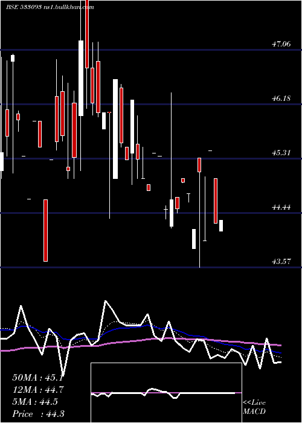Click the 43.57 price level label

pyautogui.click(x=281, y=261)
